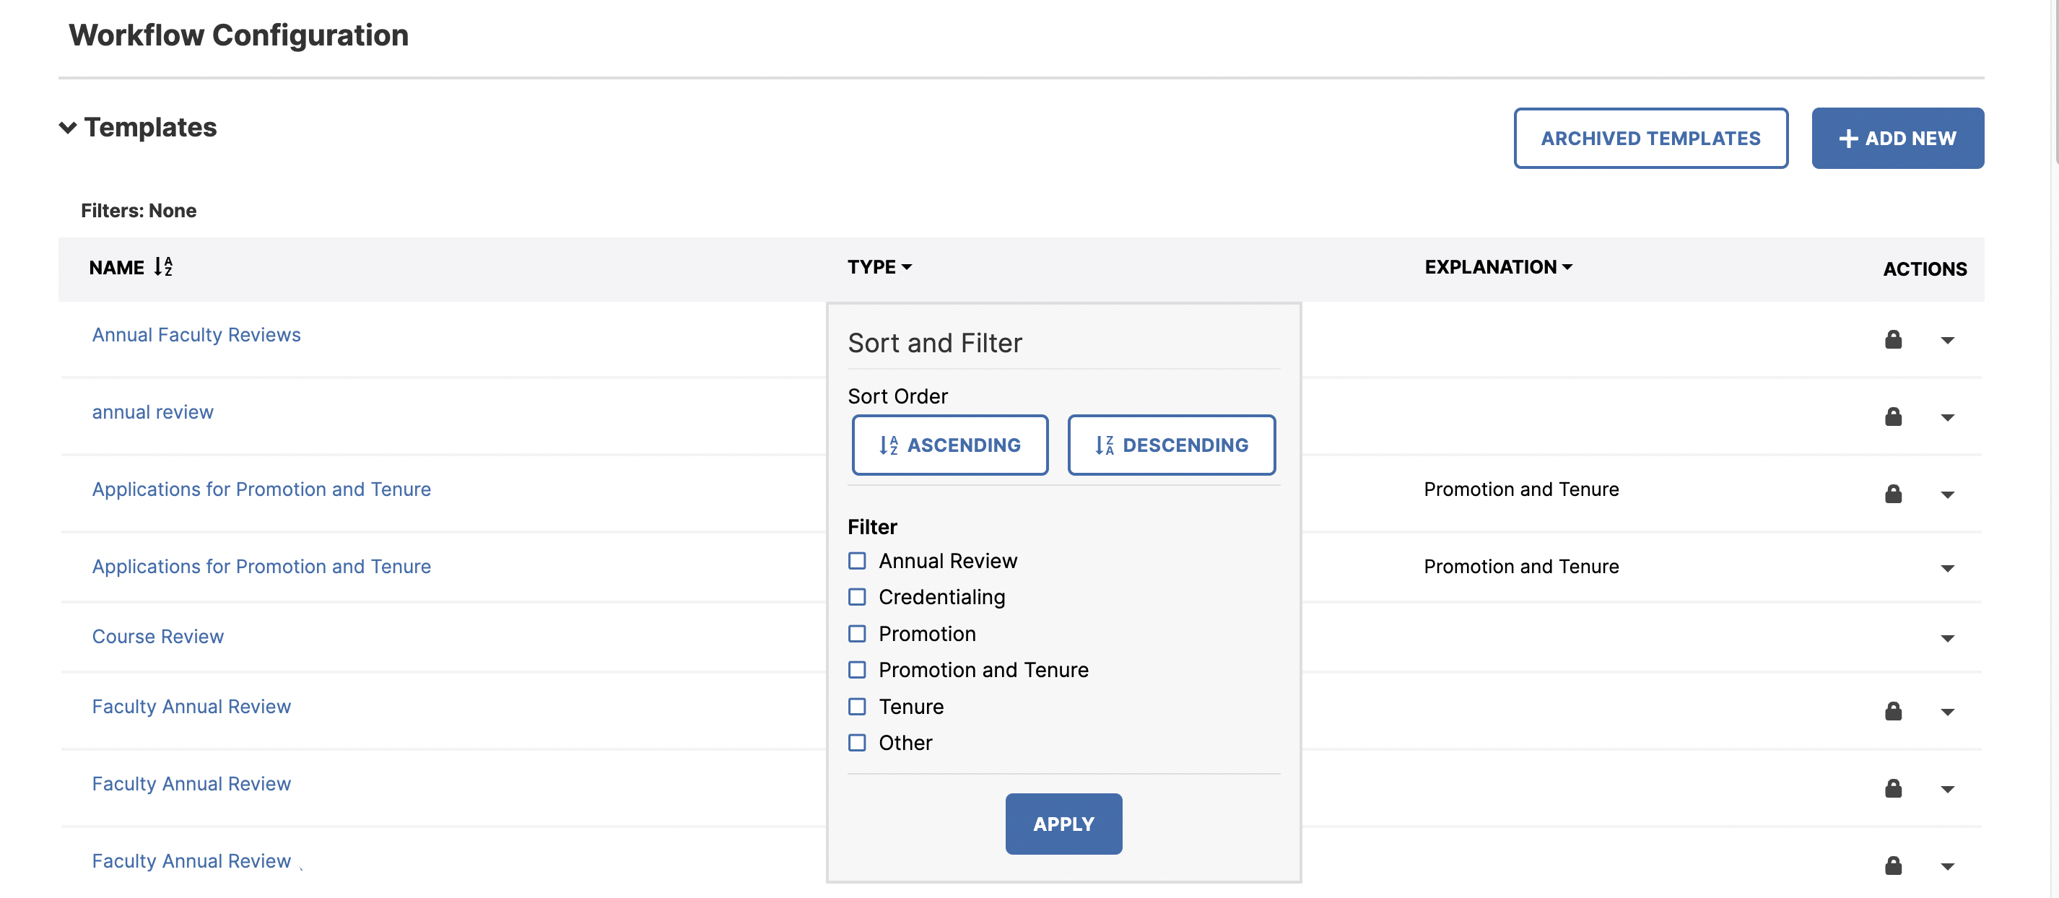
Task: Click the NAME column sort icon
Action: [163, 266]
